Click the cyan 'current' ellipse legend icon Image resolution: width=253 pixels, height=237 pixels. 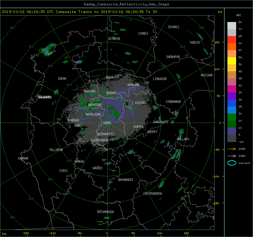click(x=232, y=163)
